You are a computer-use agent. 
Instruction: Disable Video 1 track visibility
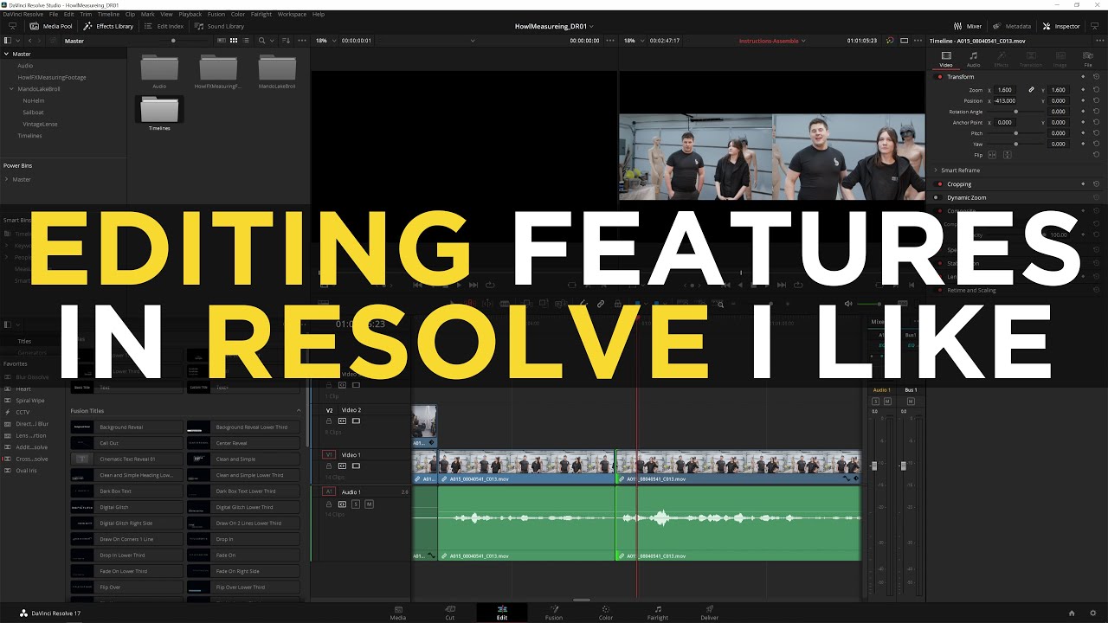click(357, 466)
